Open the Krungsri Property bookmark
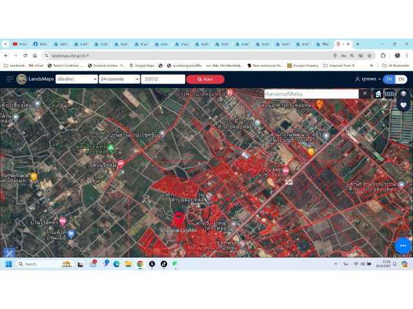Image resolution: width=413 pixels, height=309 pixels. [303, 66]
